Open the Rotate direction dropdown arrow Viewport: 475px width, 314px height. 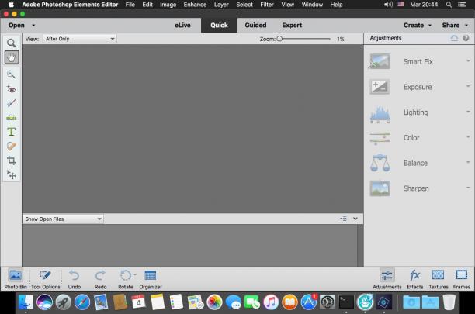(135, 275)
